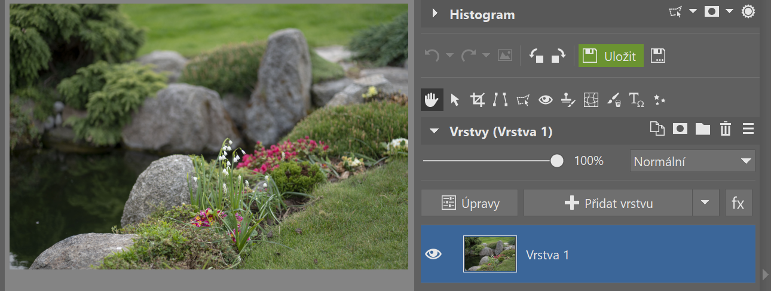The width and height of the screenshot is (771, 291).
Task: Select the Pointer move tool
Action: 455,100
